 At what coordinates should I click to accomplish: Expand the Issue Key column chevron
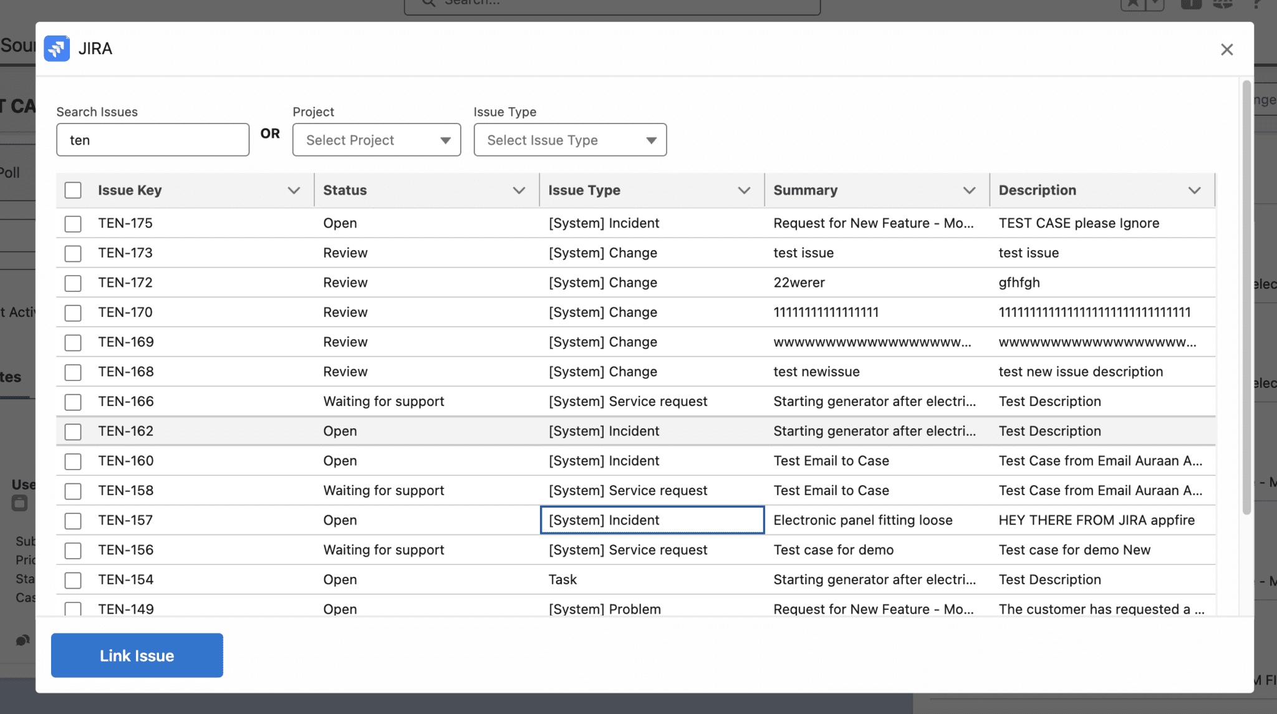click(293, 190)
